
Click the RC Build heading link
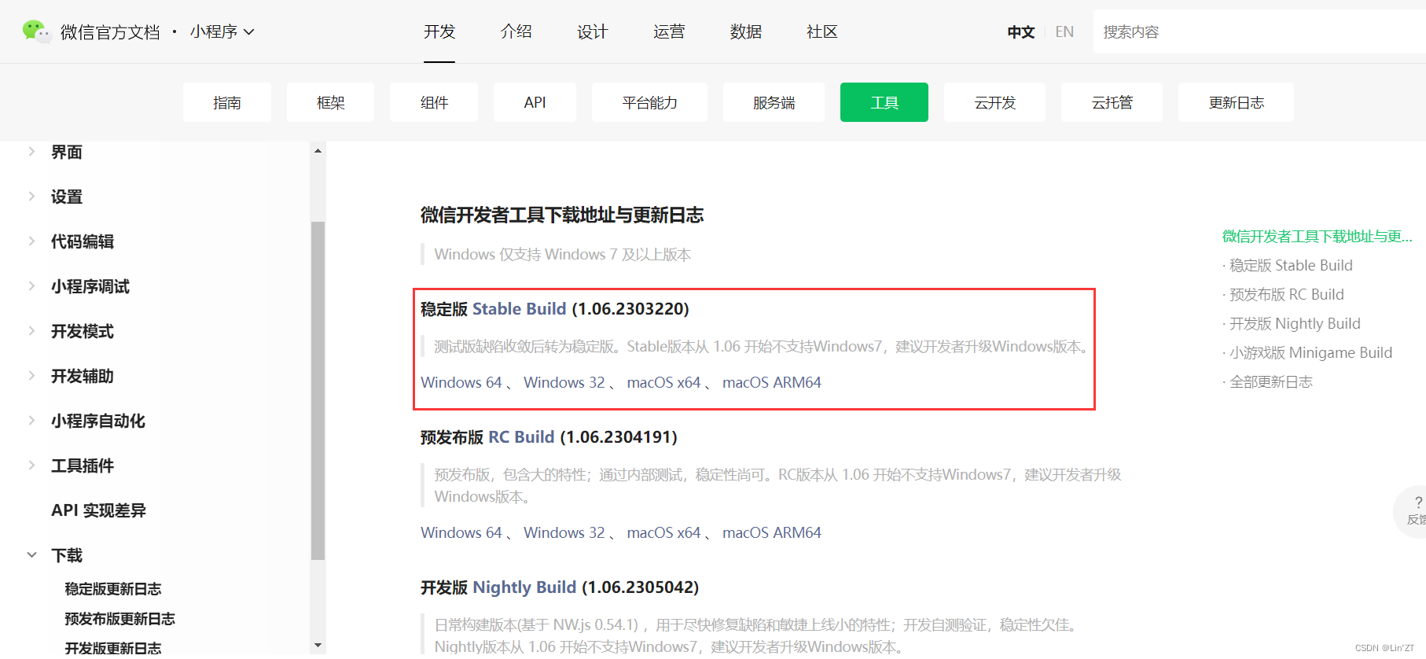521,436
